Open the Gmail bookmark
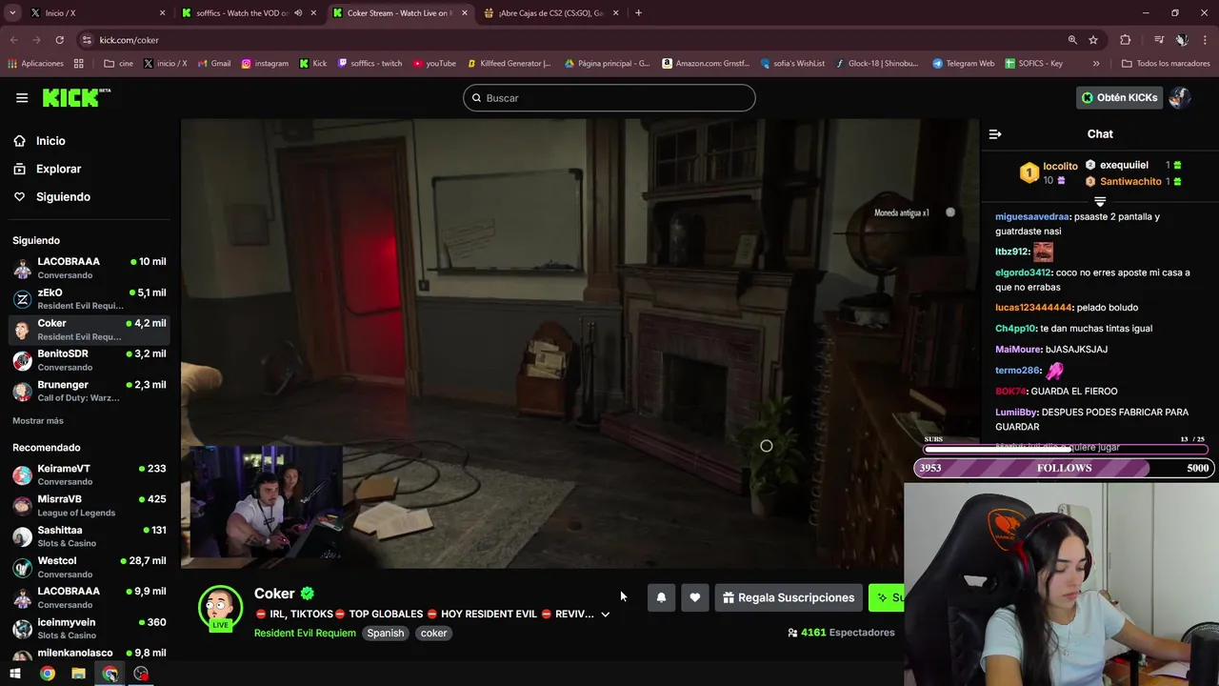Screen dimensions: 1219x686 point(214,64)
